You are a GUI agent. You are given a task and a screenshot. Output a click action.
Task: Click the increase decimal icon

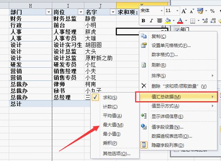(x=205, y=21)
